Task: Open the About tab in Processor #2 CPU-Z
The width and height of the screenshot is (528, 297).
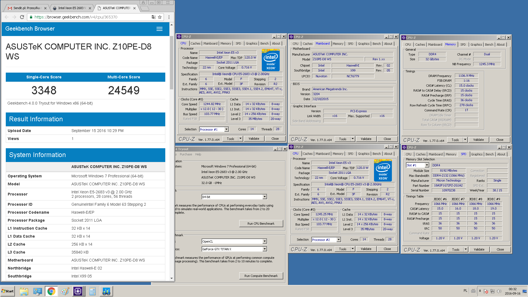Action: [x=388, y=154]
